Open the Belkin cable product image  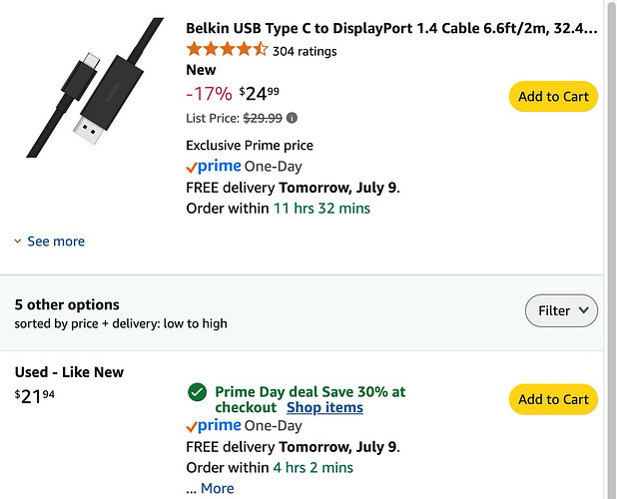[x=95, y=87]
